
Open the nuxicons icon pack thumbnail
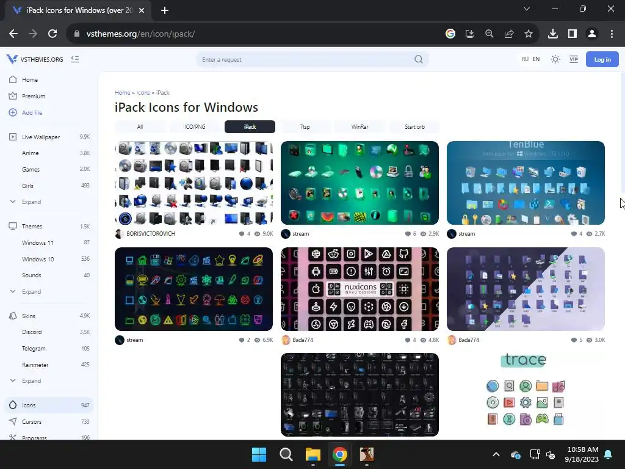tap(359, 289)
